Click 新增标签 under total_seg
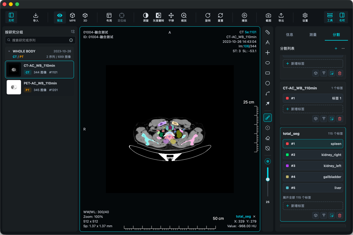Viewport: 353px width, 235px height. (313, 206)
